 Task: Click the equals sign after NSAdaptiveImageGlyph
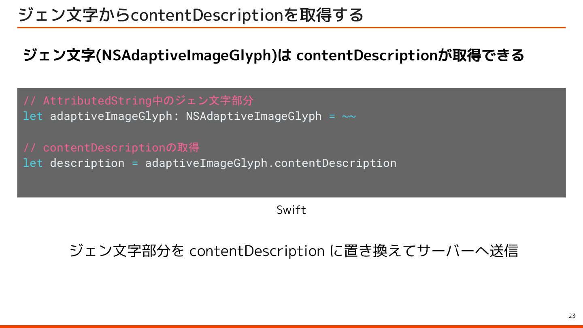332,116
